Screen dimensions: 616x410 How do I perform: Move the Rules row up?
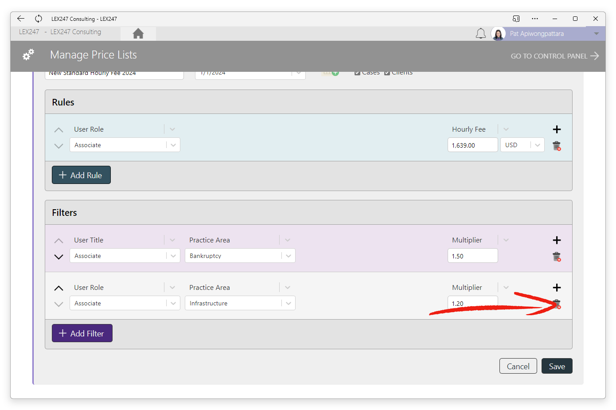pos(58,130)
